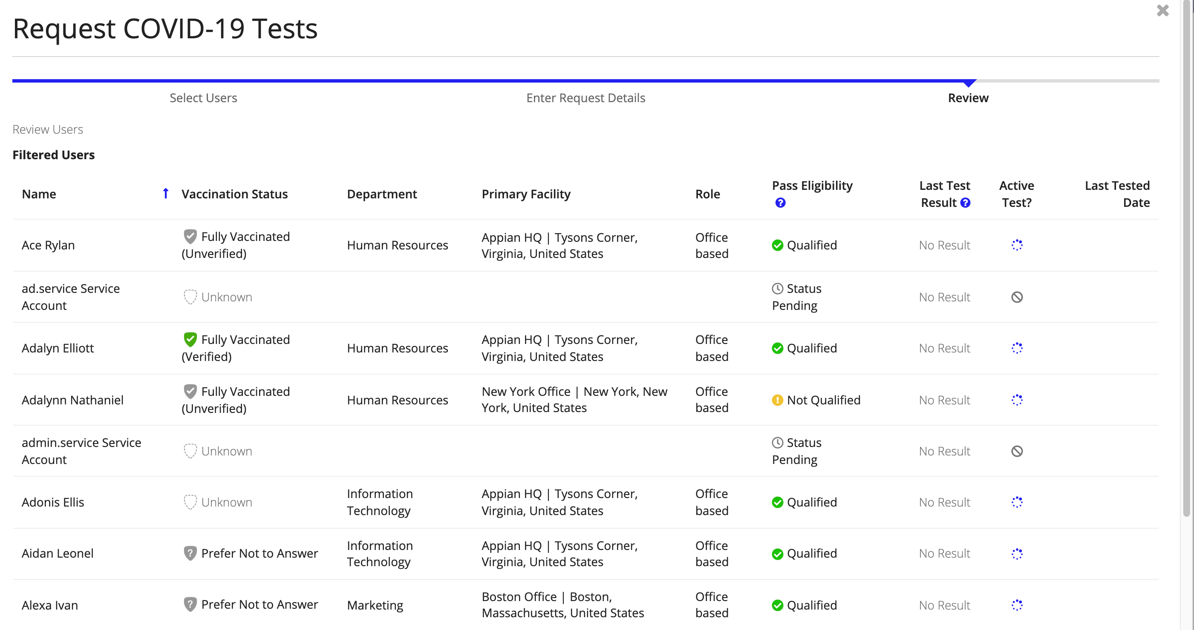Click ad.service Service Account's unknown shield icon
Viewport: 1194px width, 630px height.
click(x=190, y=297)
